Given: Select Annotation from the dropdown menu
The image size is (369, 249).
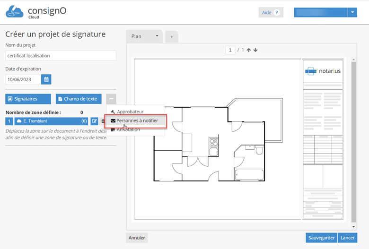Looking at the screenshot, I should (x=128, y=129).
